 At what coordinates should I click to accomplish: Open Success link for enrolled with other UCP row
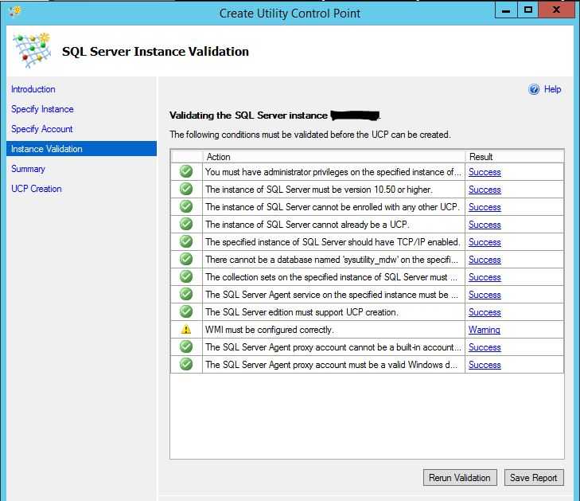point(485,206)
